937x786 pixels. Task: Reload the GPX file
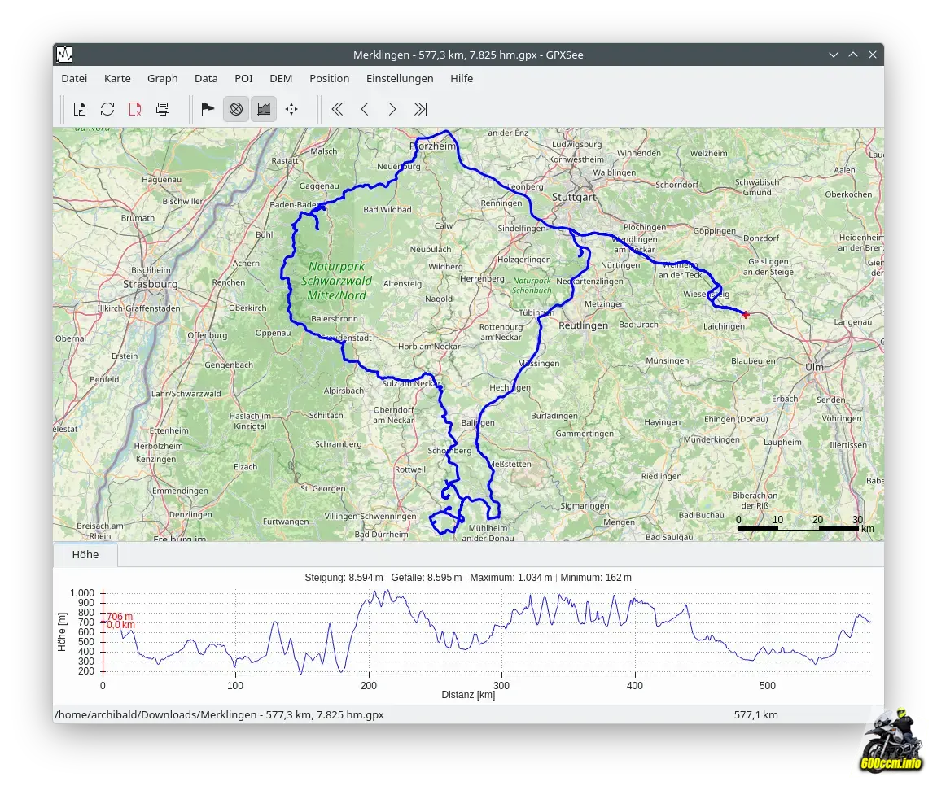107,109
